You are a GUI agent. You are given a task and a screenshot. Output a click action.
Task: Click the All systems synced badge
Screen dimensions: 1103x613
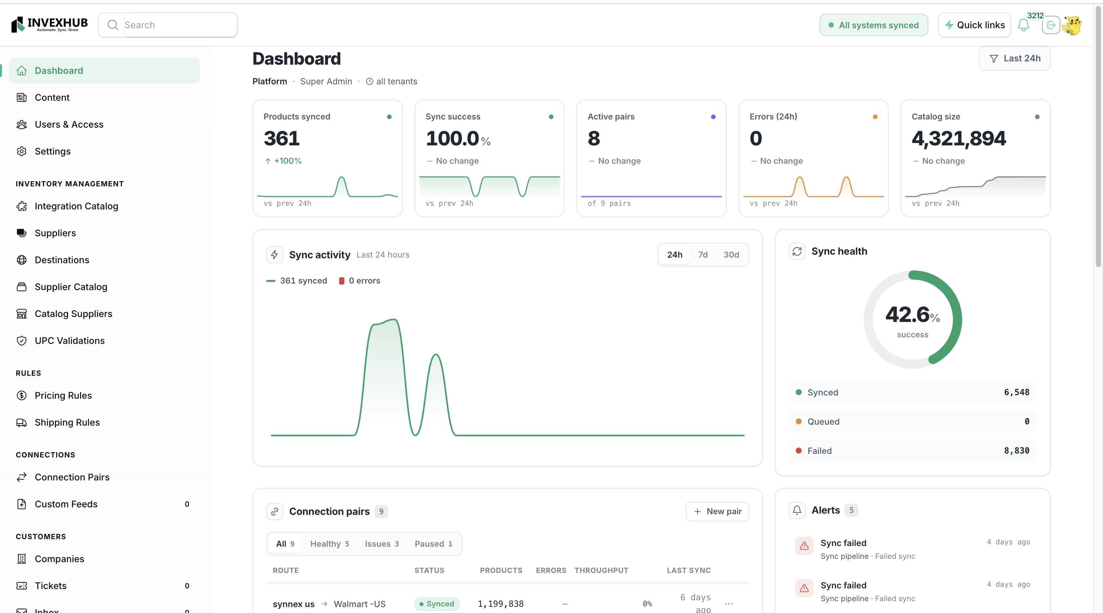point(874,25)
